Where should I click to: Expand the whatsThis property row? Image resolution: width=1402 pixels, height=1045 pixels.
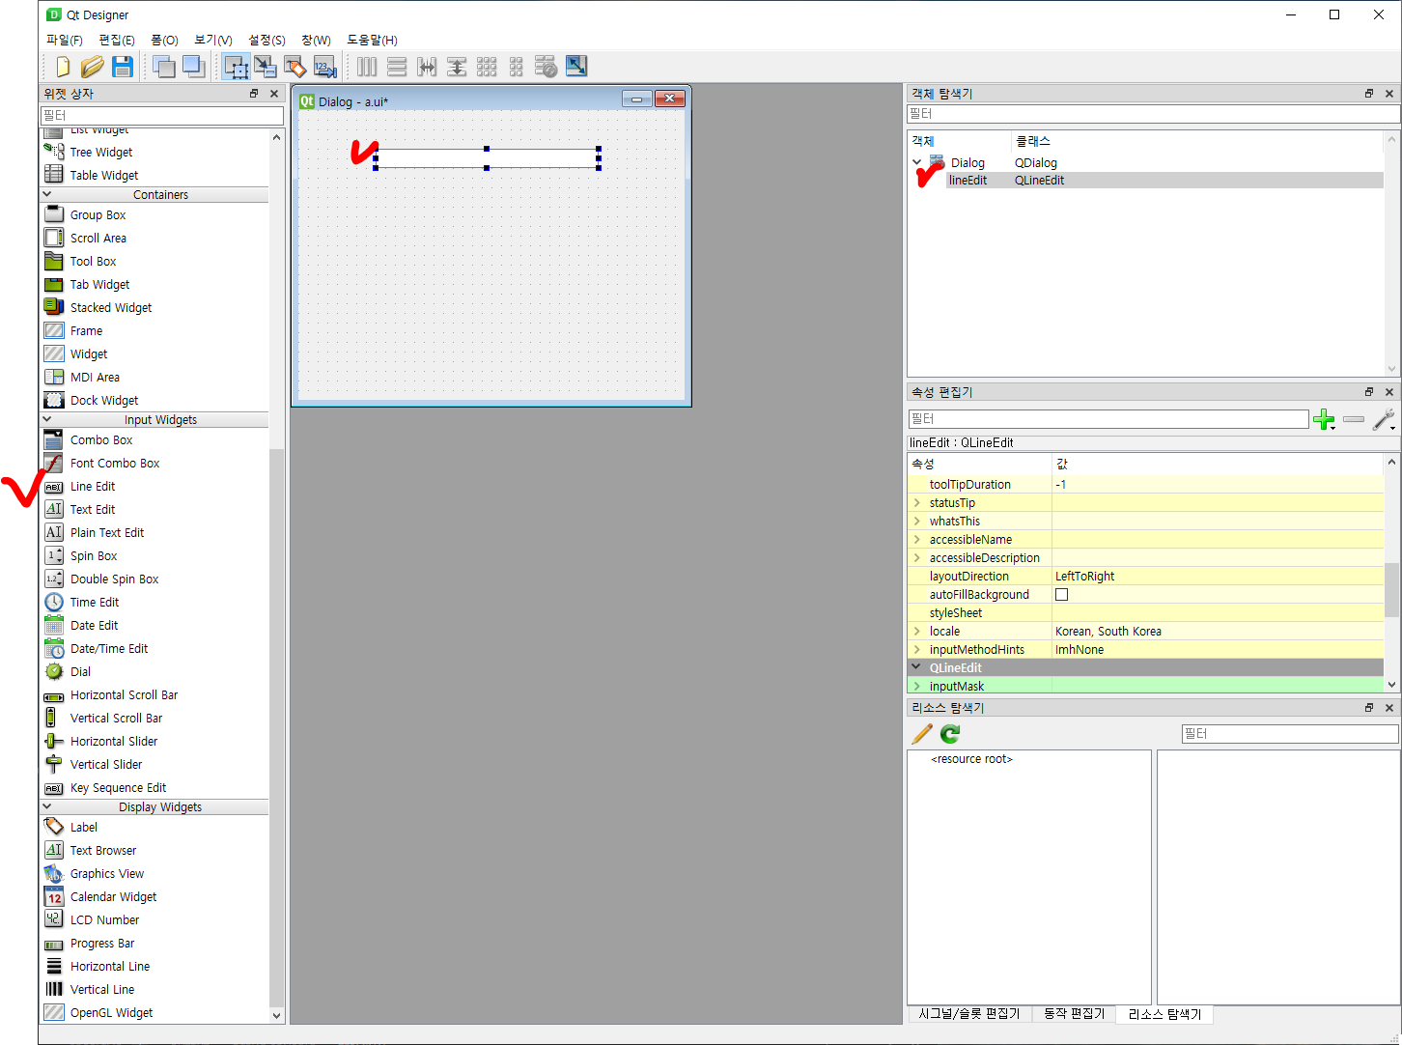917,521
